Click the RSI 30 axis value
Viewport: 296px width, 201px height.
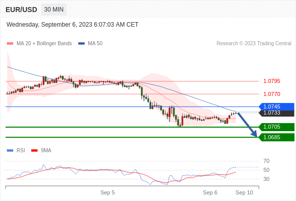(266, 179)
